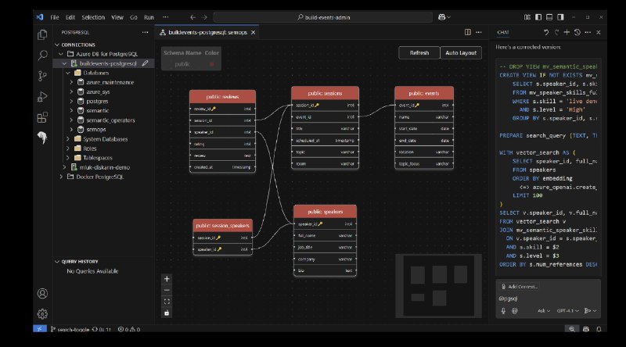The width and height of the screenshot is (626, 347).
Task: Go forward with the right navigation arrow
Action: point(204,17)
